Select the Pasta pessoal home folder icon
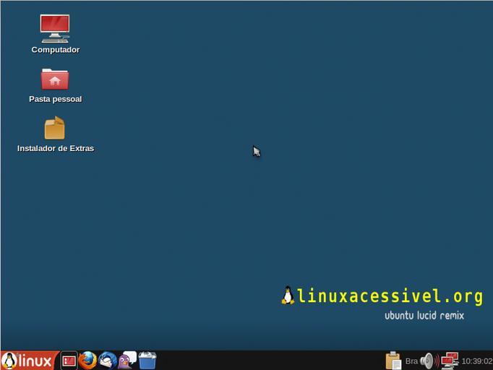This screenshot has height=370, width=493. click(x=55, y=79)
